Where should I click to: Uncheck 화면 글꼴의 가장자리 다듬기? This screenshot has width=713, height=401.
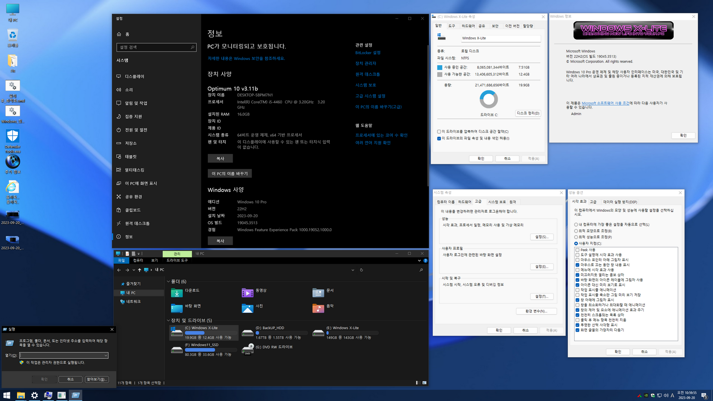tap(577, 330)
